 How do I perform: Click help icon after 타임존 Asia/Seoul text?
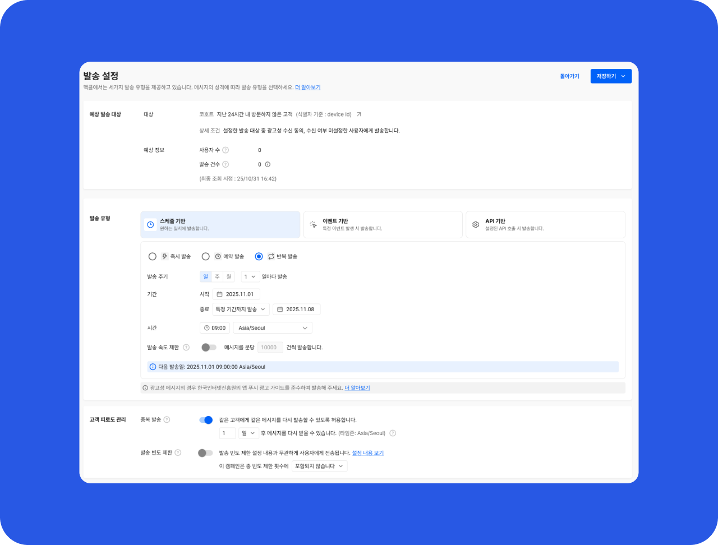[x=393, y=433]
